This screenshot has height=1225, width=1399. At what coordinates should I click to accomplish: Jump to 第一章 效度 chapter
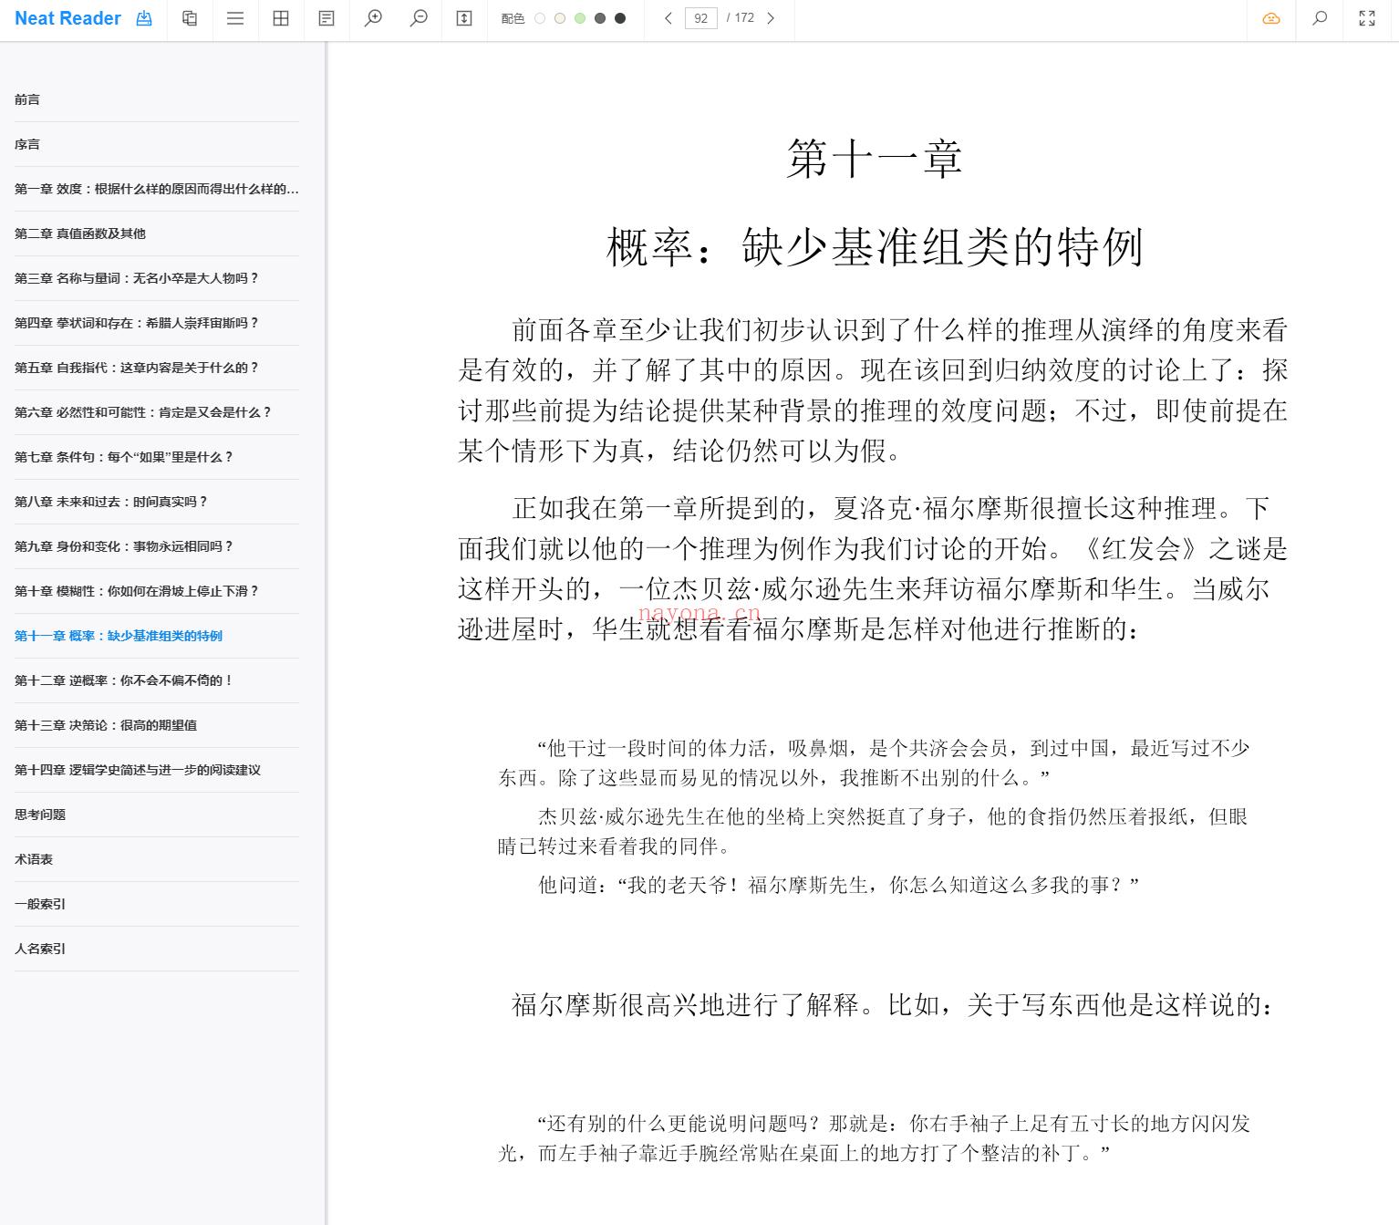pos(156,189)
